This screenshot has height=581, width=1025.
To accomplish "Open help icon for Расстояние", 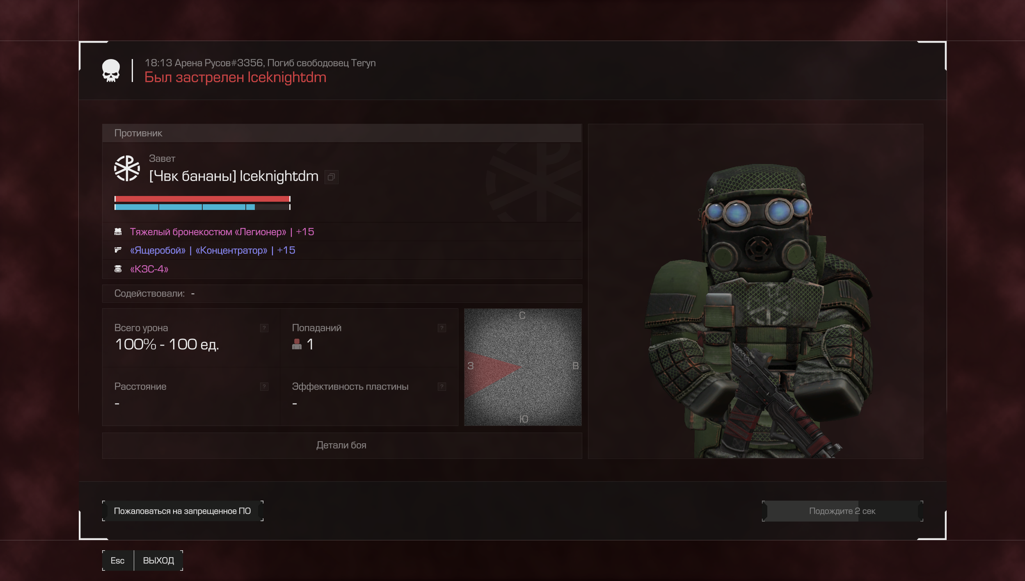I will [264, 387].
